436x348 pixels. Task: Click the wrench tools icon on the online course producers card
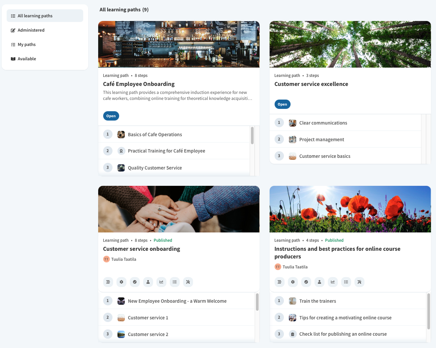coord(359,282)
